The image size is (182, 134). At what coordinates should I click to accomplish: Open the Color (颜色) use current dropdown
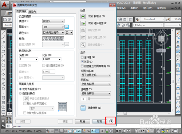pos(53,33)
